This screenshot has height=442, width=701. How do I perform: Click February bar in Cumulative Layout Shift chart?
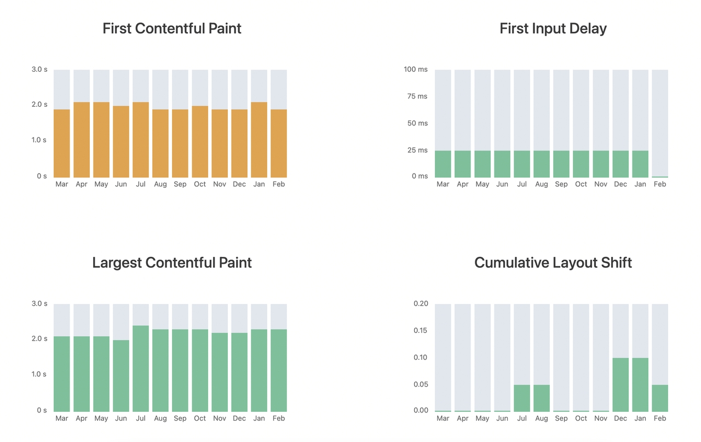(660, 398)
